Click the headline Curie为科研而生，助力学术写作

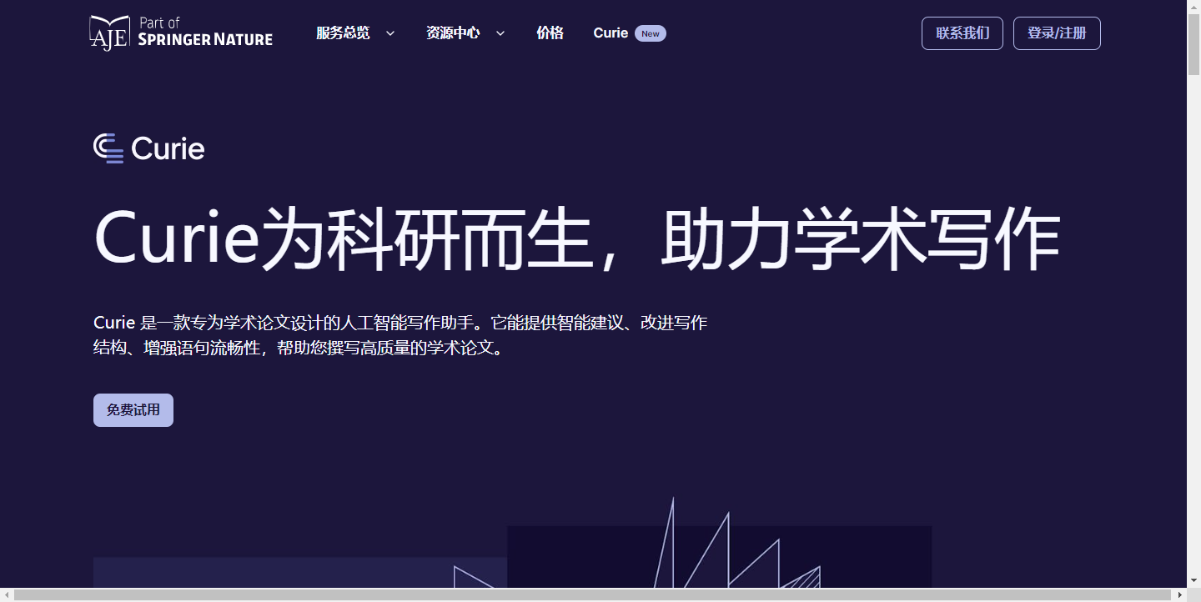tap(576, 241)
